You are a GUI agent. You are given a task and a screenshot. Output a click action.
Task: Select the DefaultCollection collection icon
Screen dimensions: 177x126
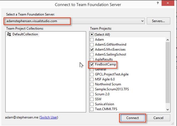(x=9, y=34)
